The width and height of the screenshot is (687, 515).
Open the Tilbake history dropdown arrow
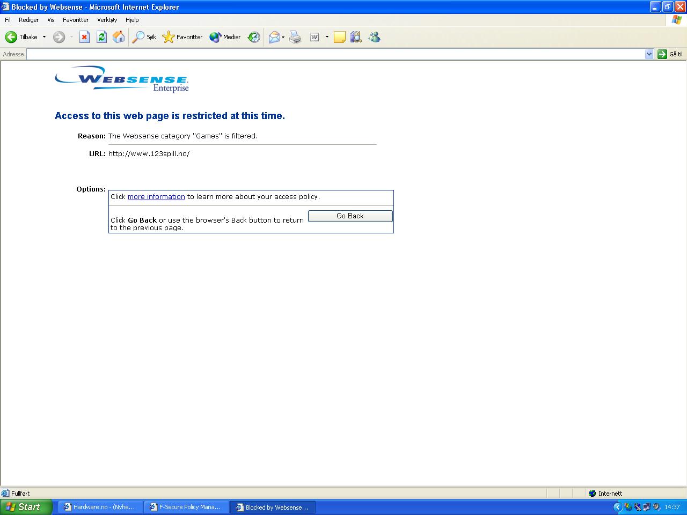point(44,37)
